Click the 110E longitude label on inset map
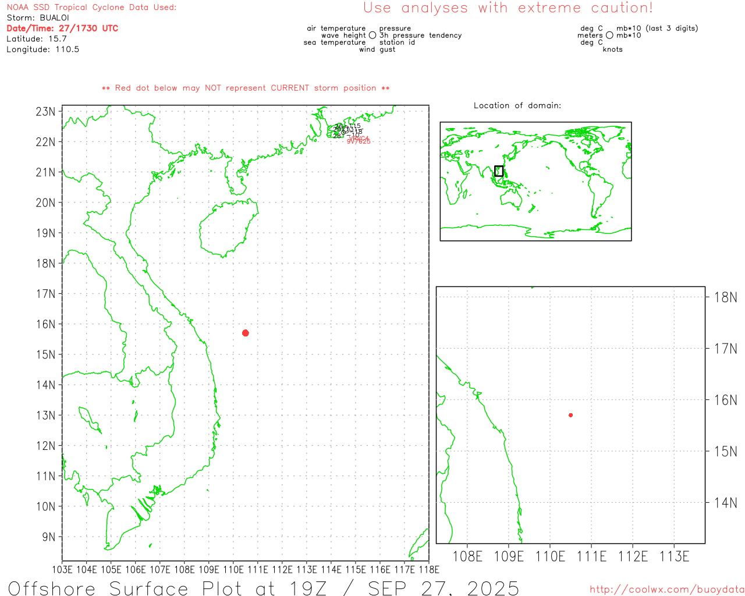Image resolution: width=745 pixels, height=596 pixels. (549, 556)
